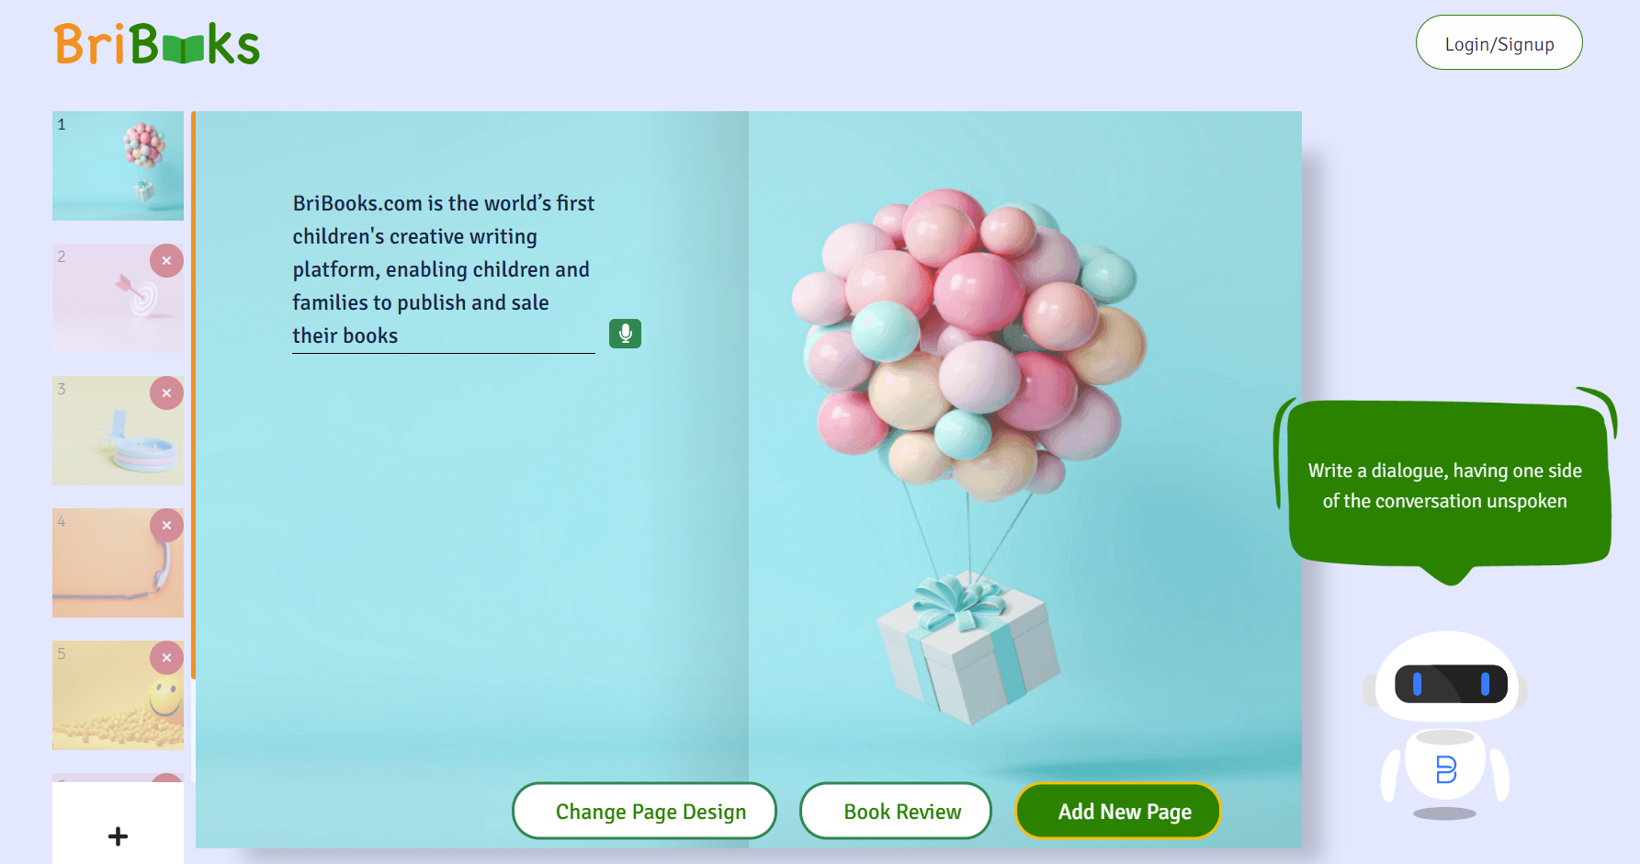
Task: Select page 1 thumbnail with balloons
Action: [x=118, y=166]
